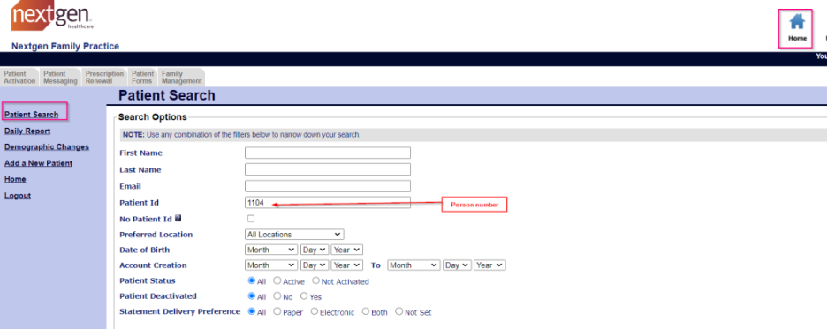Set Patient Deactivated to No
Image resolution: width=827 pixels, height=329 pixels.
pyautogui.click(x=277, y=296)
